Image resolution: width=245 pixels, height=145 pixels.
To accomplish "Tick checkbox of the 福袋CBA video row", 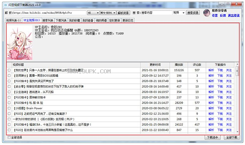I will pos(9,124).
